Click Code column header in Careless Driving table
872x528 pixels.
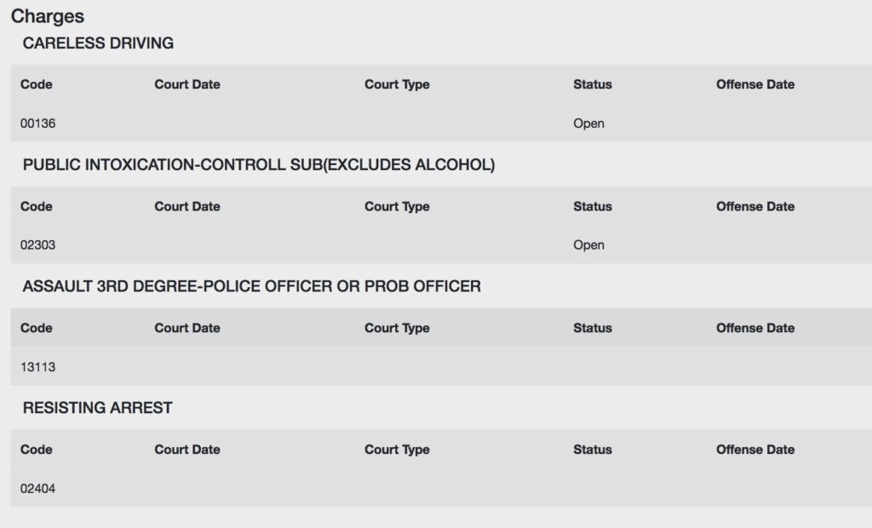(36, 84)
